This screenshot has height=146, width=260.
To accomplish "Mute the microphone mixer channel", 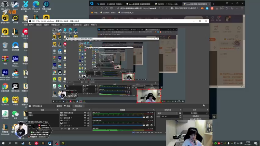I will (148, 117).
